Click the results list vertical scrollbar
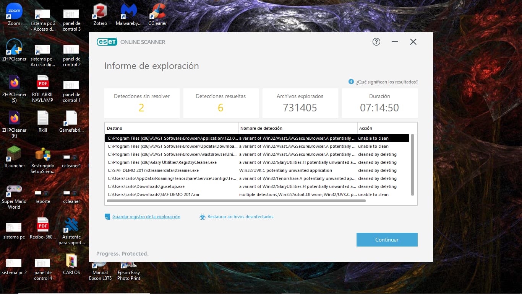 coord(412,165)
